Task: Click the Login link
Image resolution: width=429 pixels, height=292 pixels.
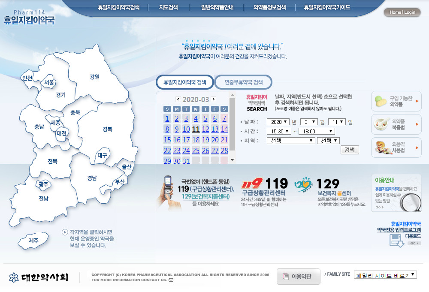Action: pyautogui.click(x=410, y=12)
